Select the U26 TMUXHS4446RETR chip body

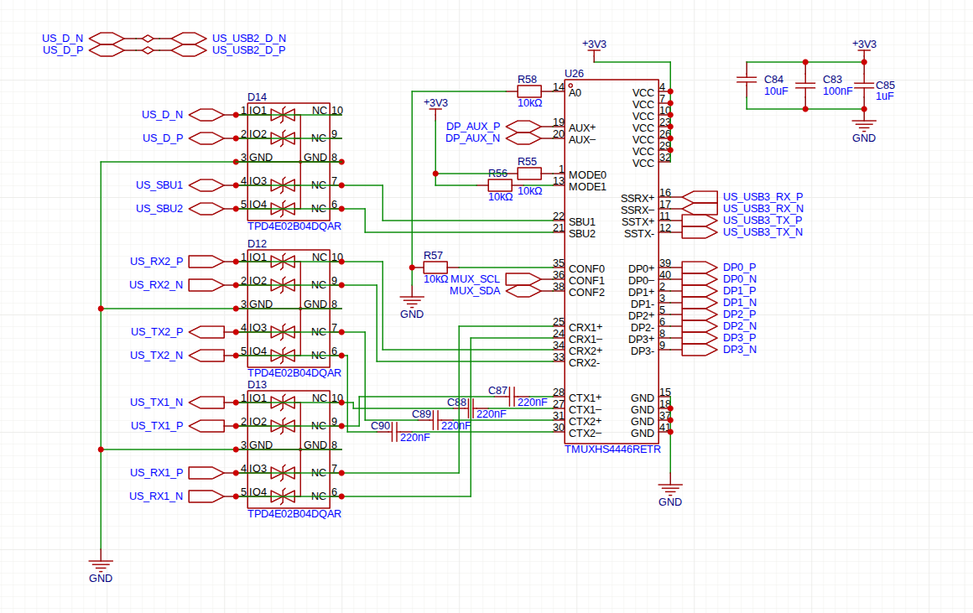point(611,261)
